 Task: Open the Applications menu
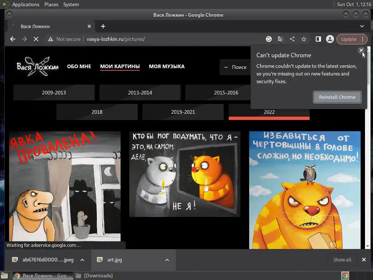coord(26,4)
